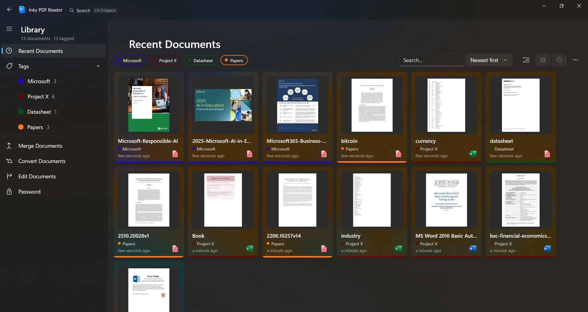Open Convert Documents page
This screenshot has width=588, height=312.
(x=54, y=161)
